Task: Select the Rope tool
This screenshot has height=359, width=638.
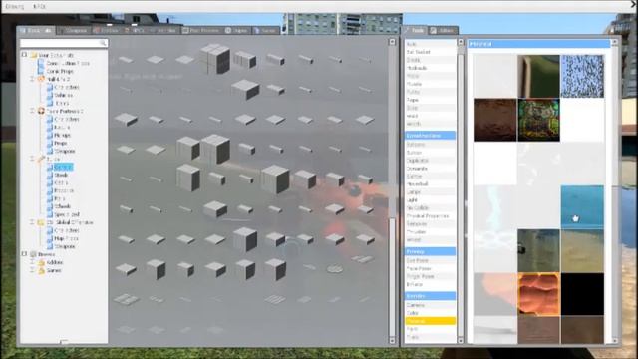Action: point(430,100)
